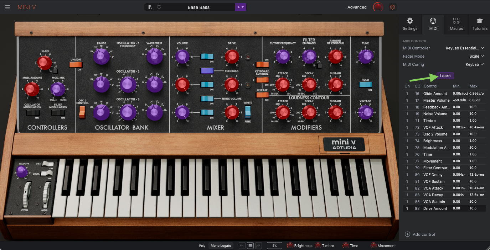Screen dimensions: 490x250
Task: Toggle the Unison switch
Action: (x=76, y=65)
